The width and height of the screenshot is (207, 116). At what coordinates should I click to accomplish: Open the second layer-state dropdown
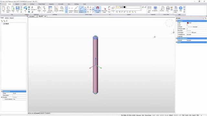tap(140, 9)
